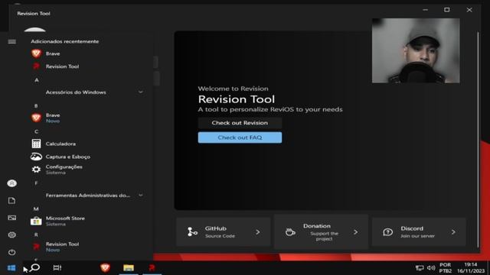This screenshot has height=275, width=490.
Task: Click the webcam overlay thumbnail
Action: click(416, 51)
